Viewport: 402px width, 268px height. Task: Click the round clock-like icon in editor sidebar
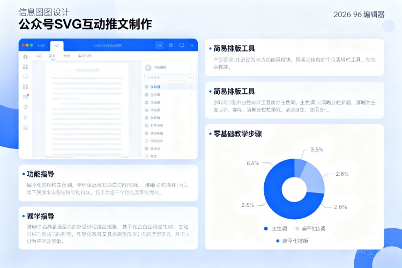25,107
